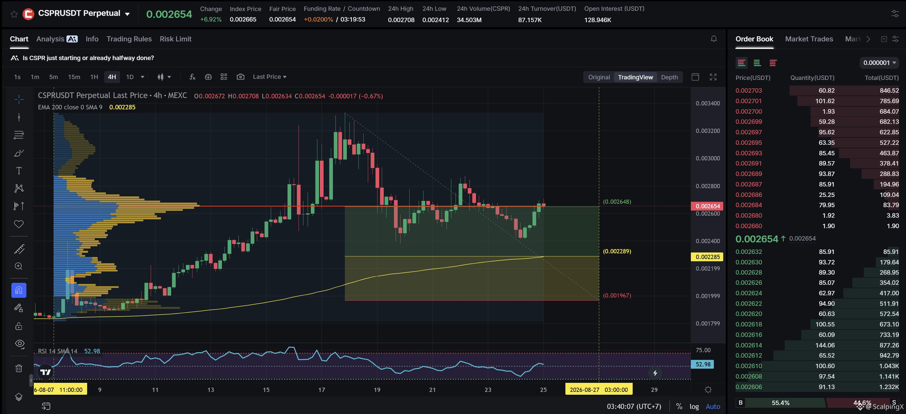Remove drawings using trash icon
Screen dimensions: 906x414
click(19, 368)
